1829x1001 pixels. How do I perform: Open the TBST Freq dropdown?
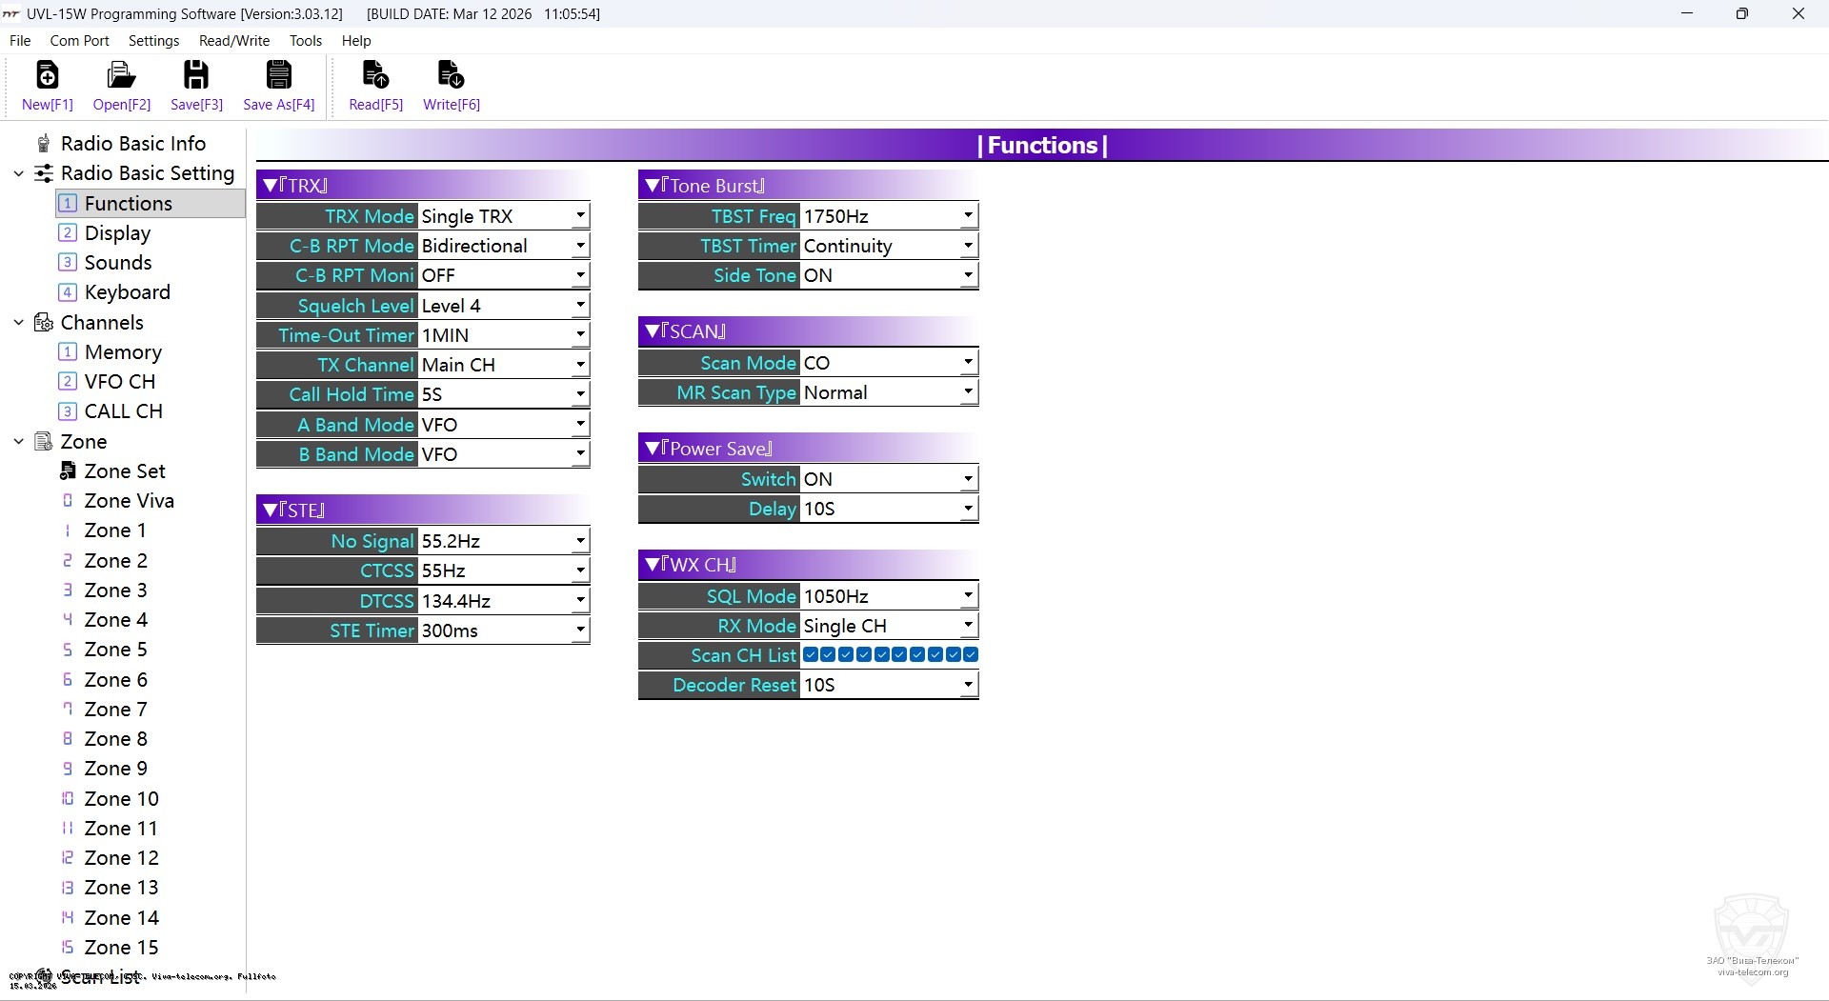[968, 216]
